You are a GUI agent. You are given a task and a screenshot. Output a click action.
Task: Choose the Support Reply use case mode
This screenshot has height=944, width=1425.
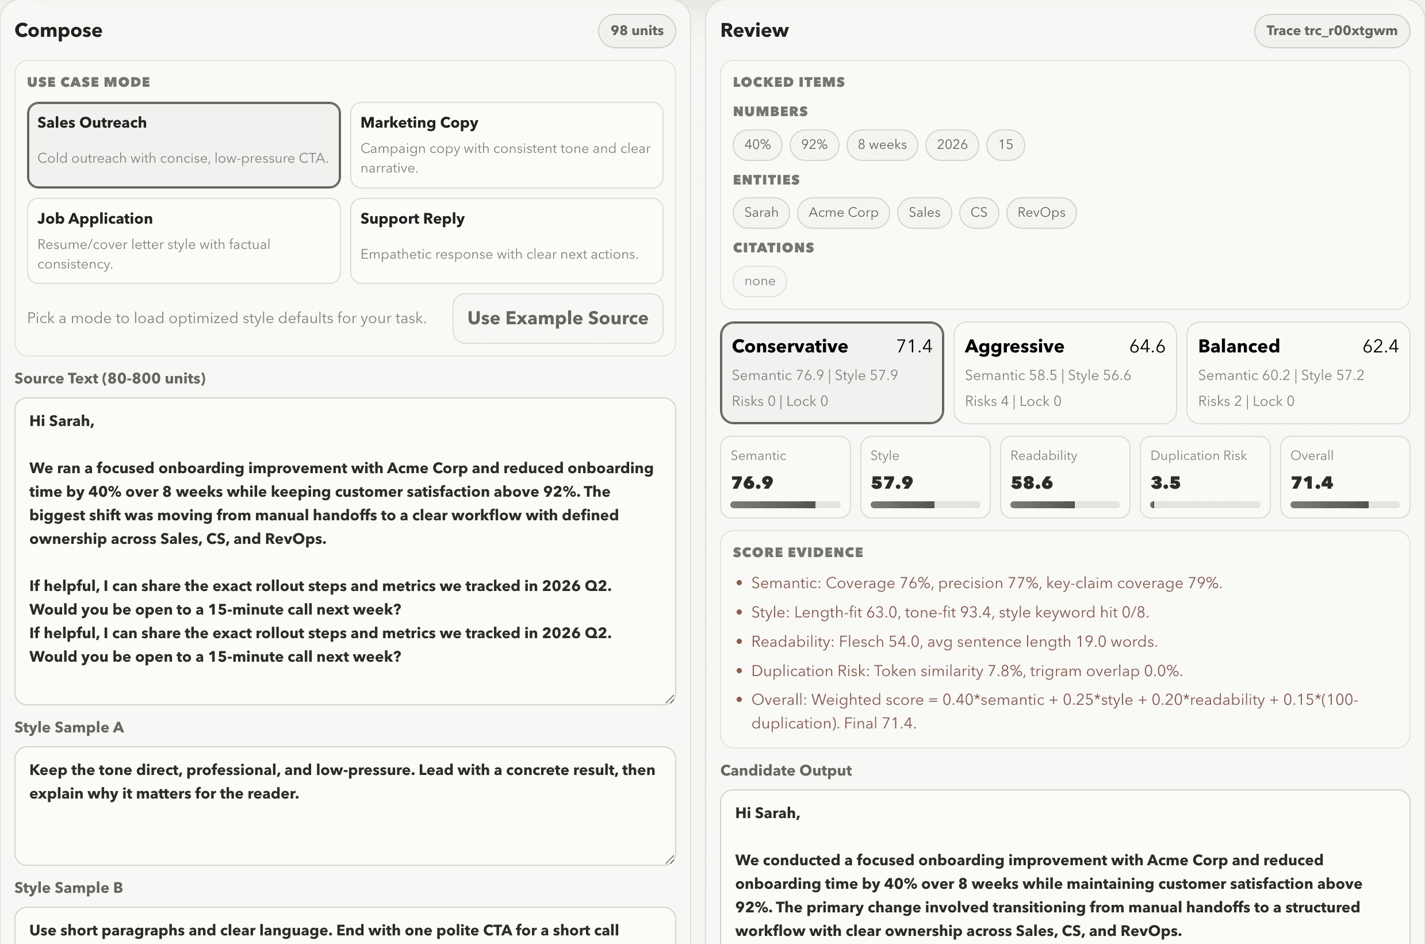tap(506, 240)
